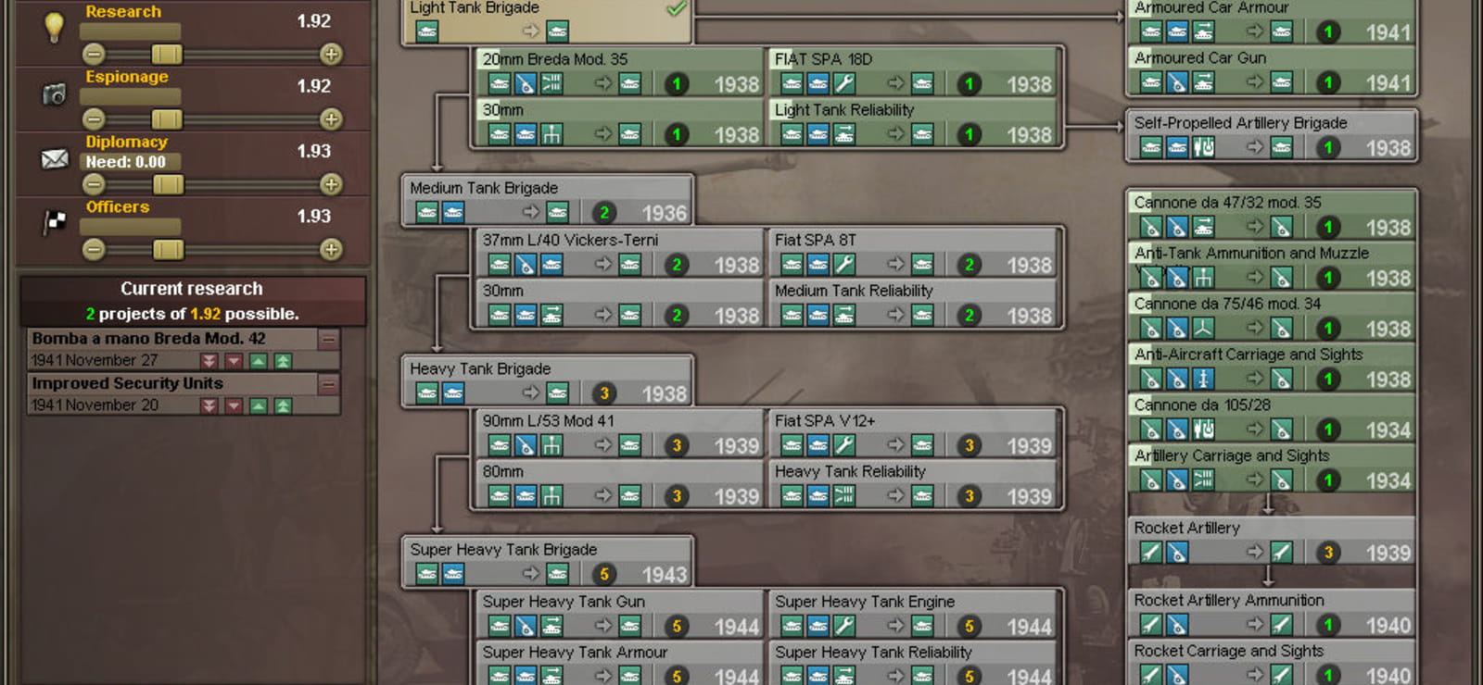Remove Improved Security Units from research queue
The width and height of the screenshot is (1483, 685).
point(328,384)
